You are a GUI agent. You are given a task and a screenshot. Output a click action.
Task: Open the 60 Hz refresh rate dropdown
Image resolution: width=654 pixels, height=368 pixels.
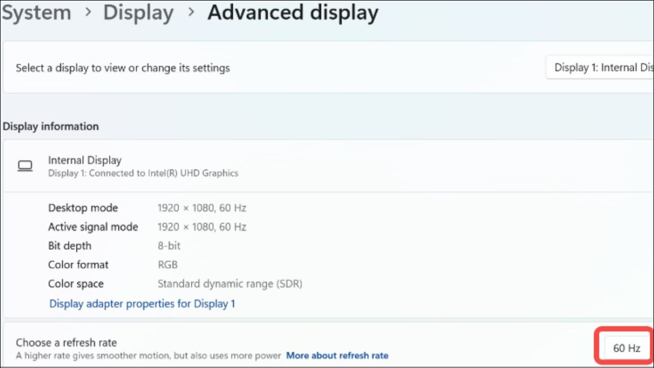[x=627, y=348]
